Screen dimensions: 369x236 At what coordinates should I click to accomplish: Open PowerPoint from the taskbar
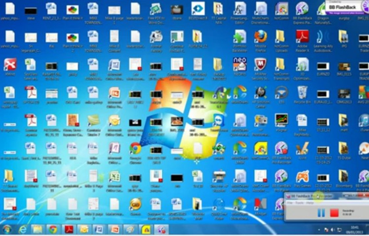(x=115, y=229)
